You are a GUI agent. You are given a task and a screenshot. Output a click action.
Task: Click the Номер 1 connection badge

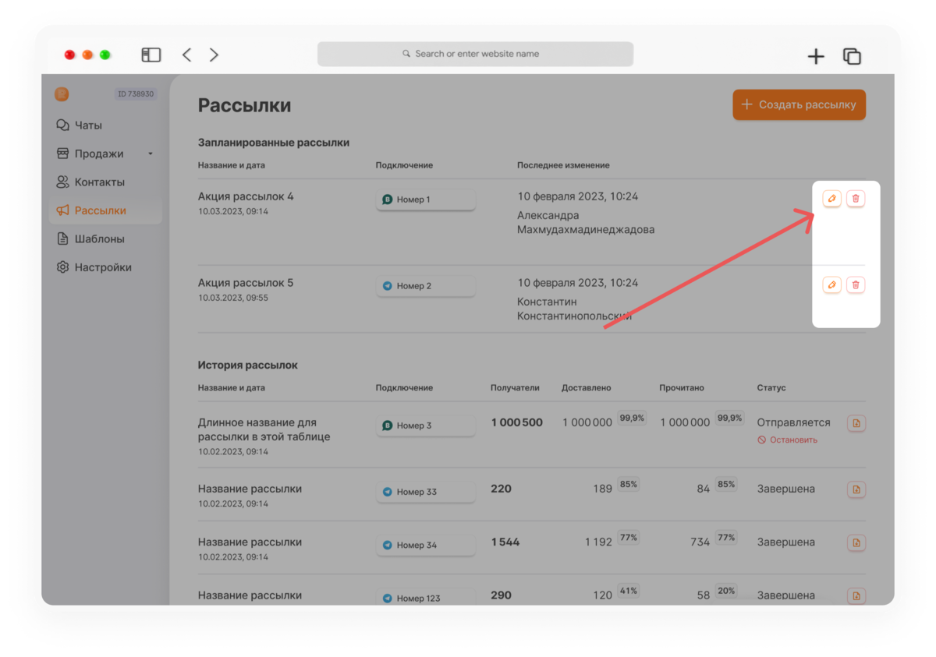click(426, 200)
